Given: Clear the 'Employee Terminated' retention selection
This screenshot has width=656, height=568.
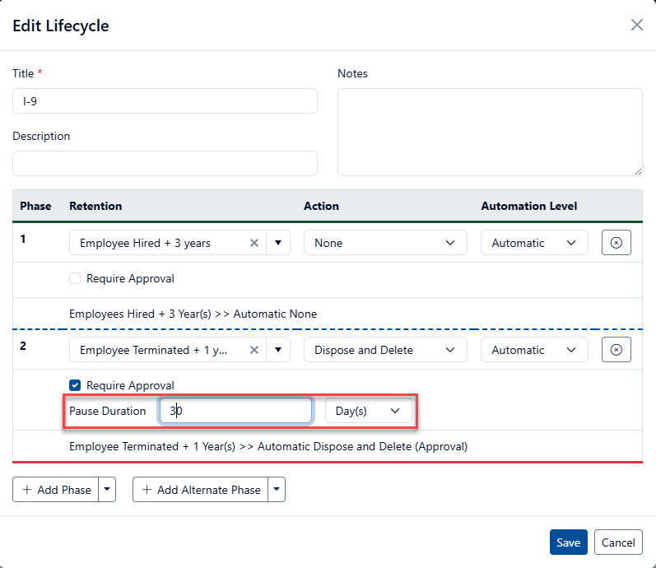Looking at the screenshot, I should 254,350.
